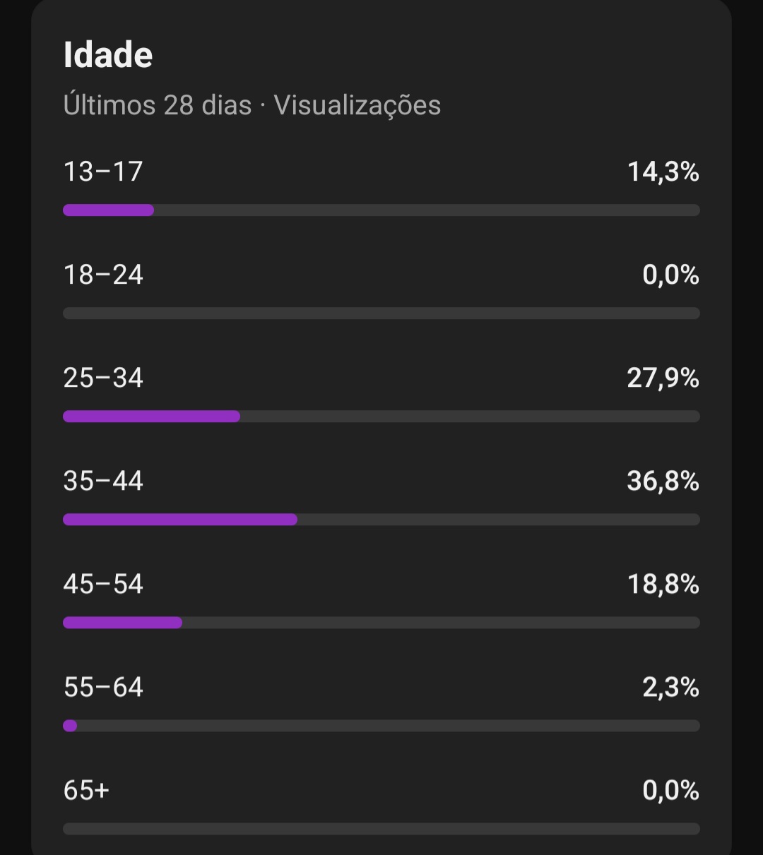Click the 14,3% percentage value
Image resolution: width=763 pixels, height=855 pixels.
click(x=663, y=172)
